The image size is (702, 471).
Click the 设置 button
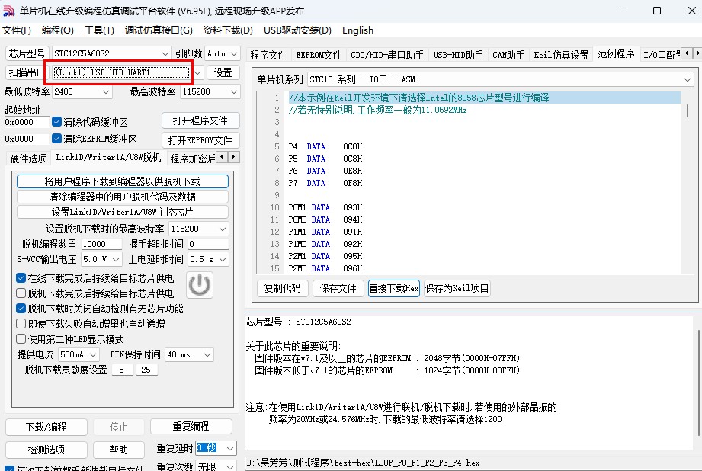[x=223, y=72]
